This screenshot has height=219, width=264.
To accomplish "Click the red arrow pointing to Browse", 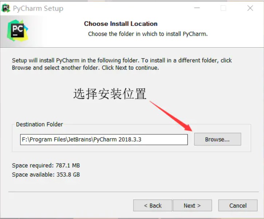I will pos(171,116).
